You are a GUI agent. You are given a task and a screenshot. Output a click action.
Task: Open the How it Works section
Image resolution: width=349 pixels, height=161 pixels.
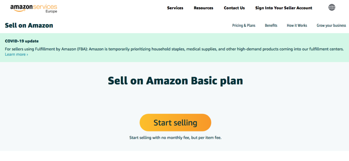297,25
